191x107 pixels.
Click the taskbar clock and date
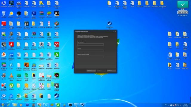click(x=186, y=105)
